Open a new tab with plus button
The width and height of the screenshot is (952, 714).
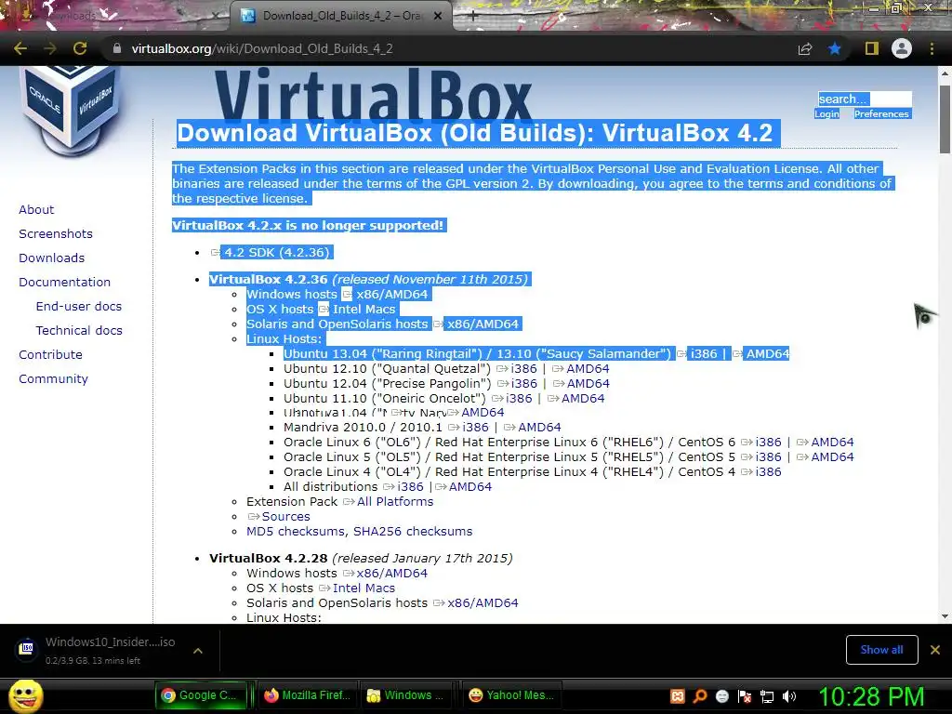pyautogui.click(x=473, y=17)
